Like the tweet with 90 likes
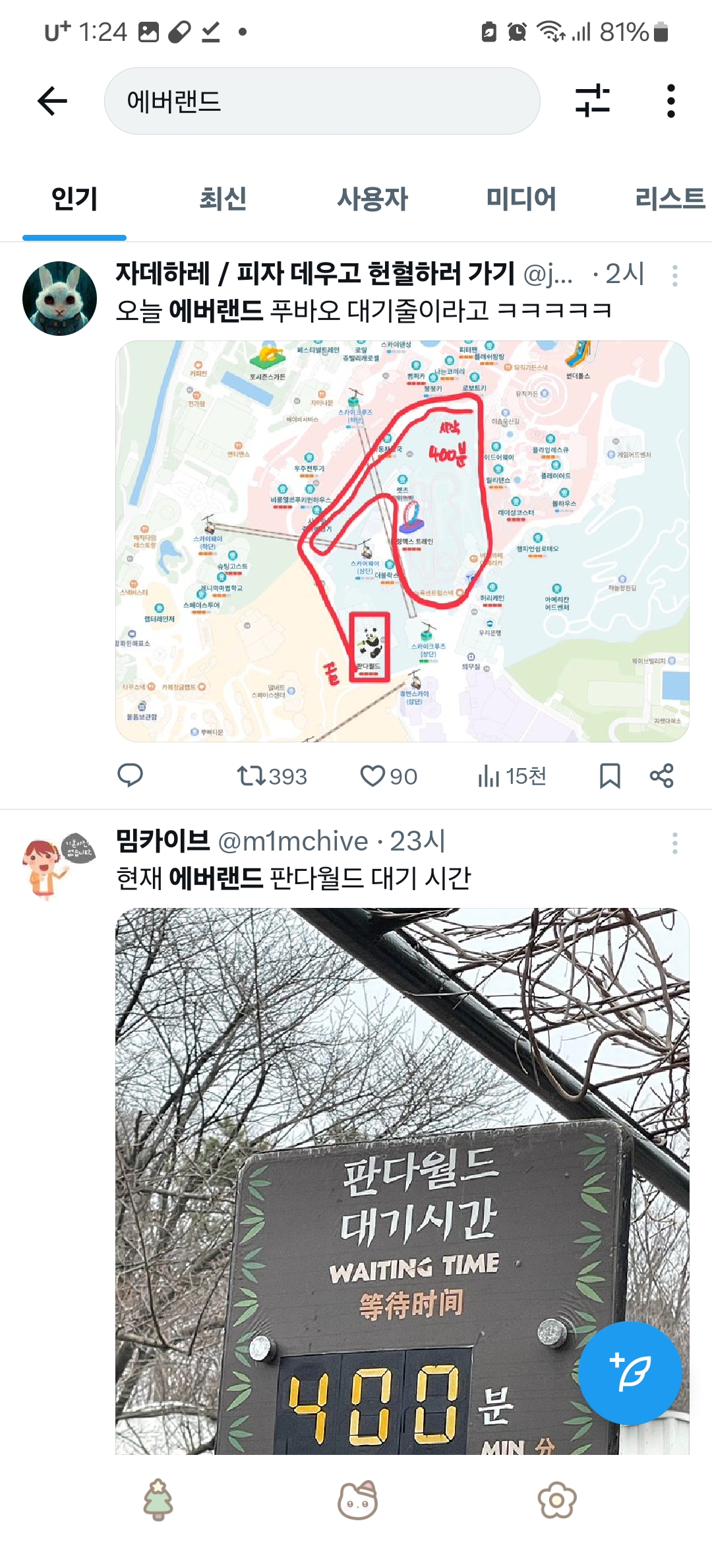This screenshot has height=1544, width=712. [x=389, y=776]
